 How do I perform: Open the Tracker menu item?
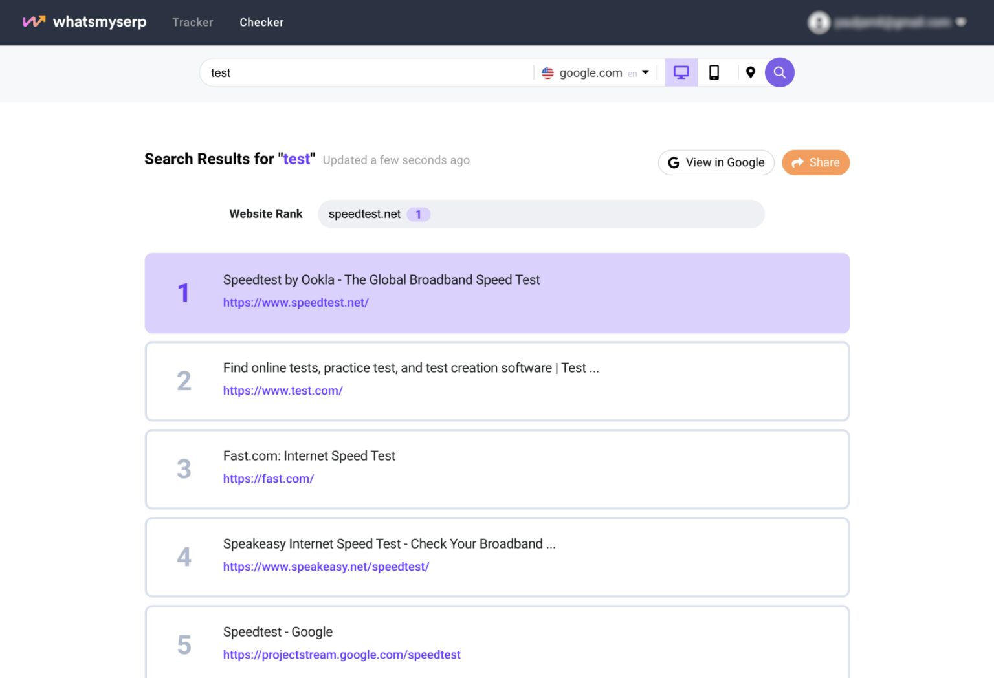coord(193,22)
